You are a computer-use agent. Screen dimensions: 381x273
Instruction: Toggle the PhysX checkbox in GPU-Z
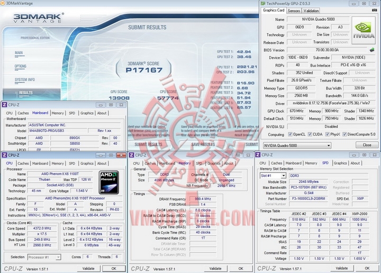point(328,134)
